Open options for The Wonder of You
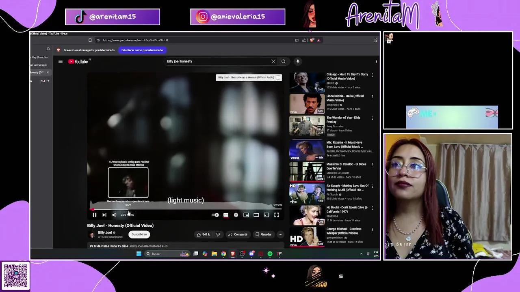This screenshot has width=520, height=292. click(373, 118)
